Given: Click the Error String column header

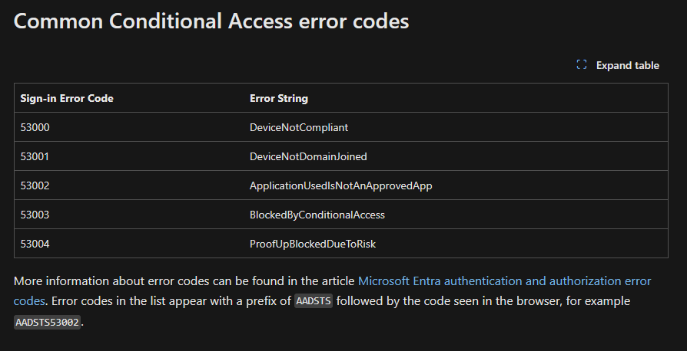Looking at the screenshot, I should 279,98.
